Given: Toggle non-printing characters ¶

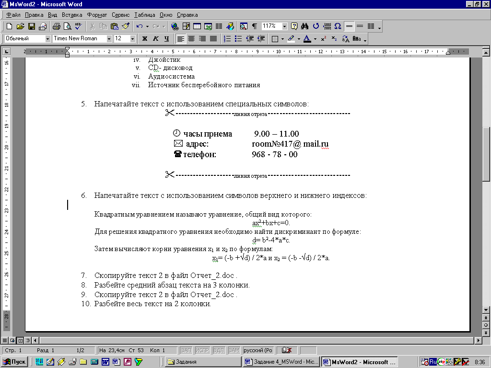Looking at the screenshot, I should tap(255, 27).
